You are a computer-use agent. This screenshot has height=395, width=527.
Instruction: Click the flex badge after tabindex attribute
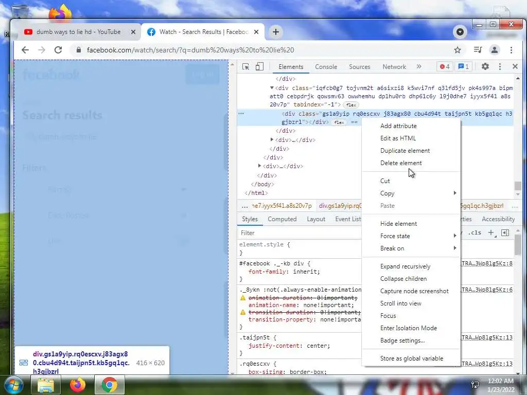[x=351, y=105]
